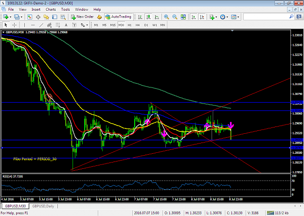The height and width of the screenshot is (216, 304).
Task: Restore the inner chart window
Action: (x=295, y=10)
